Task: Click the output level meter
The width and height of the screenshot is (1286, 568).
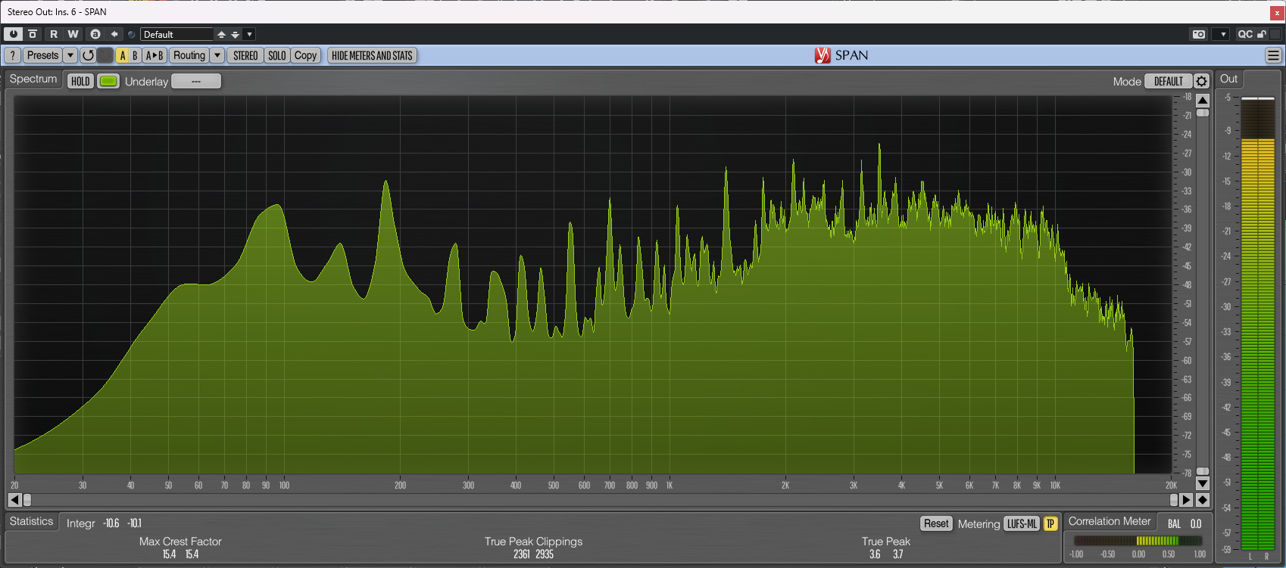Action: pos(1258,324)
